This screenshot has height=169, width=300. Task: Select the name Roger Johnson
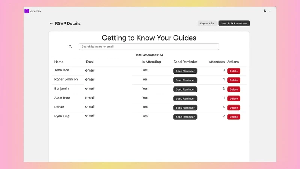pos(66,79)
